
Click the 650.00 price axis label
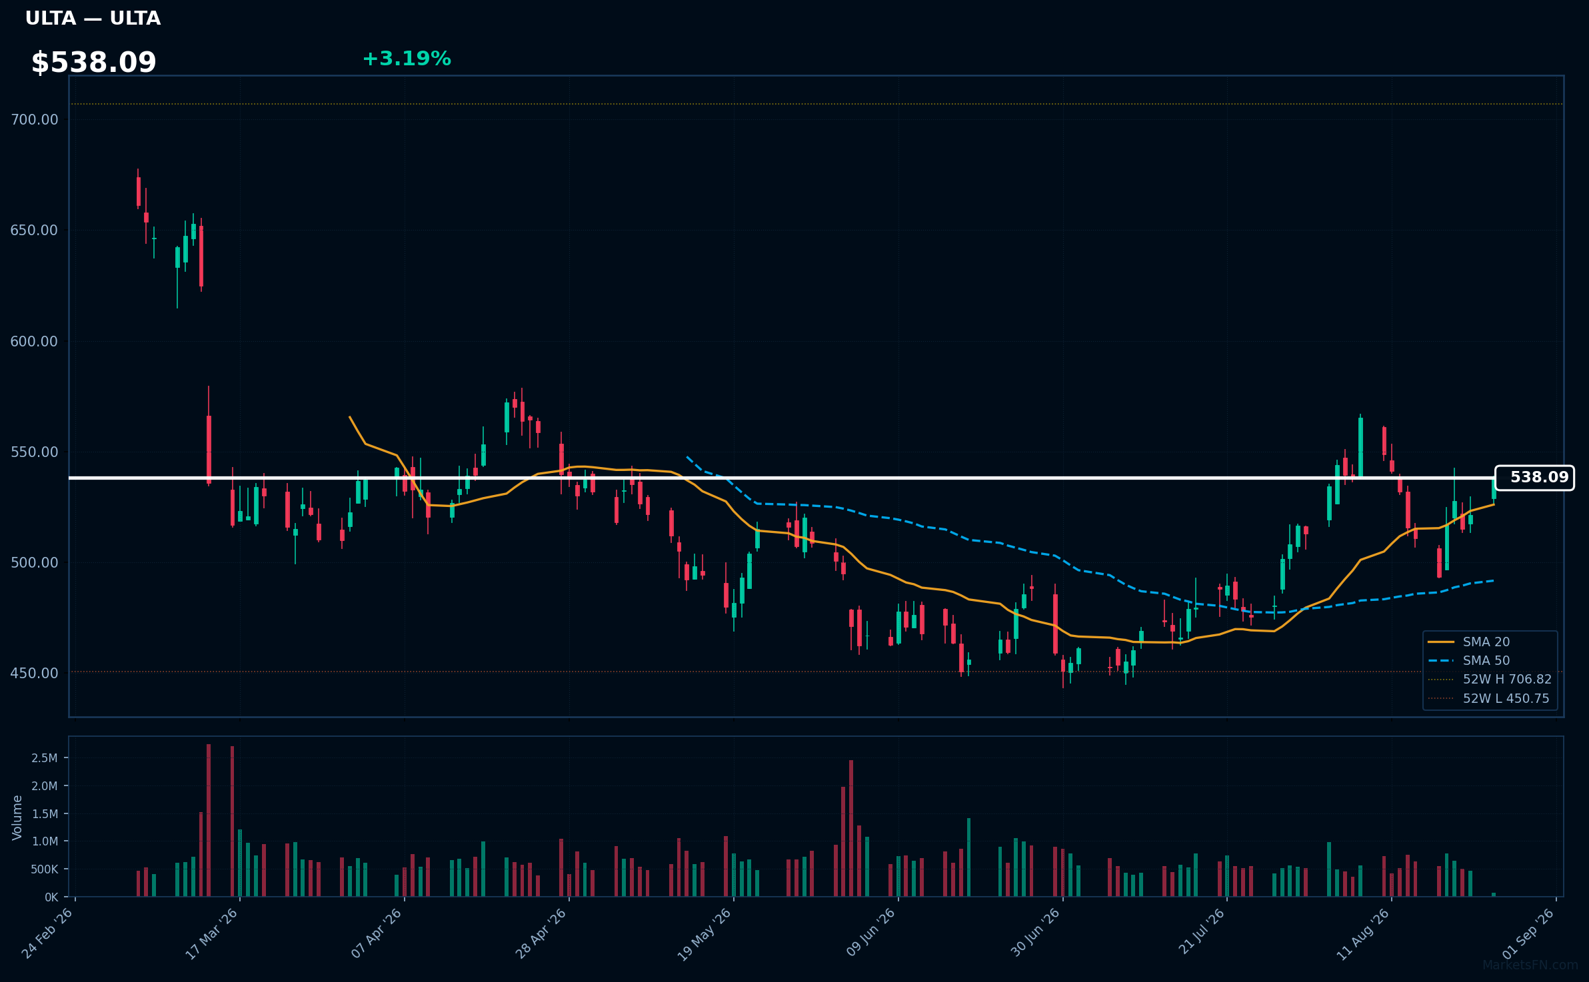tap(34, 231)
